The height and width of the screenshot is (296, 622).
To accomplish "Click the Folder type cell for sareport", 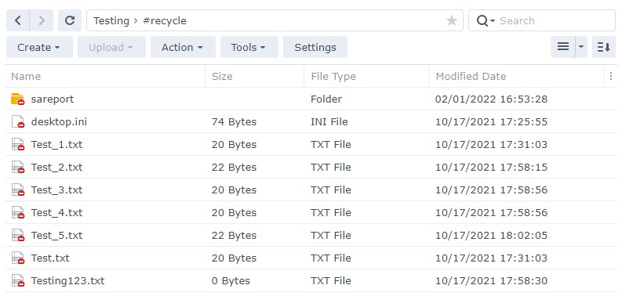I will coord(326,99).
